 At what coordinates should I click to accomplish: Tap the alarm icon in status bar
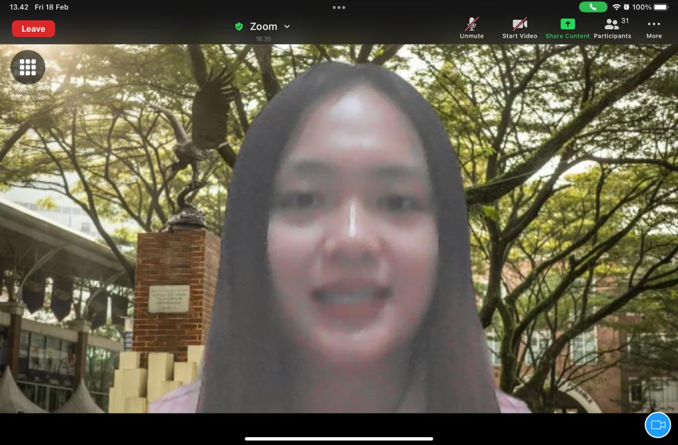point(626,7)
